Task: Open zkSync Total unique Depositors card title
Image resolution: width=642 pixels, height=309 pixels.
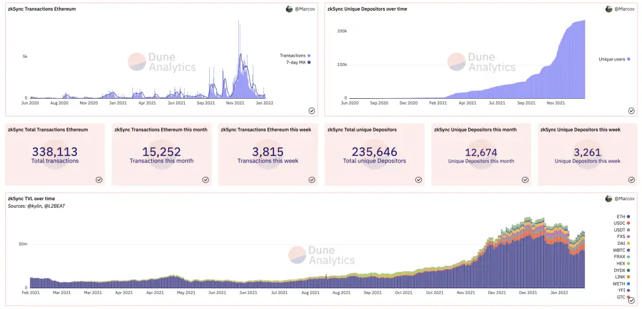Action: click(x=362, y=130)
